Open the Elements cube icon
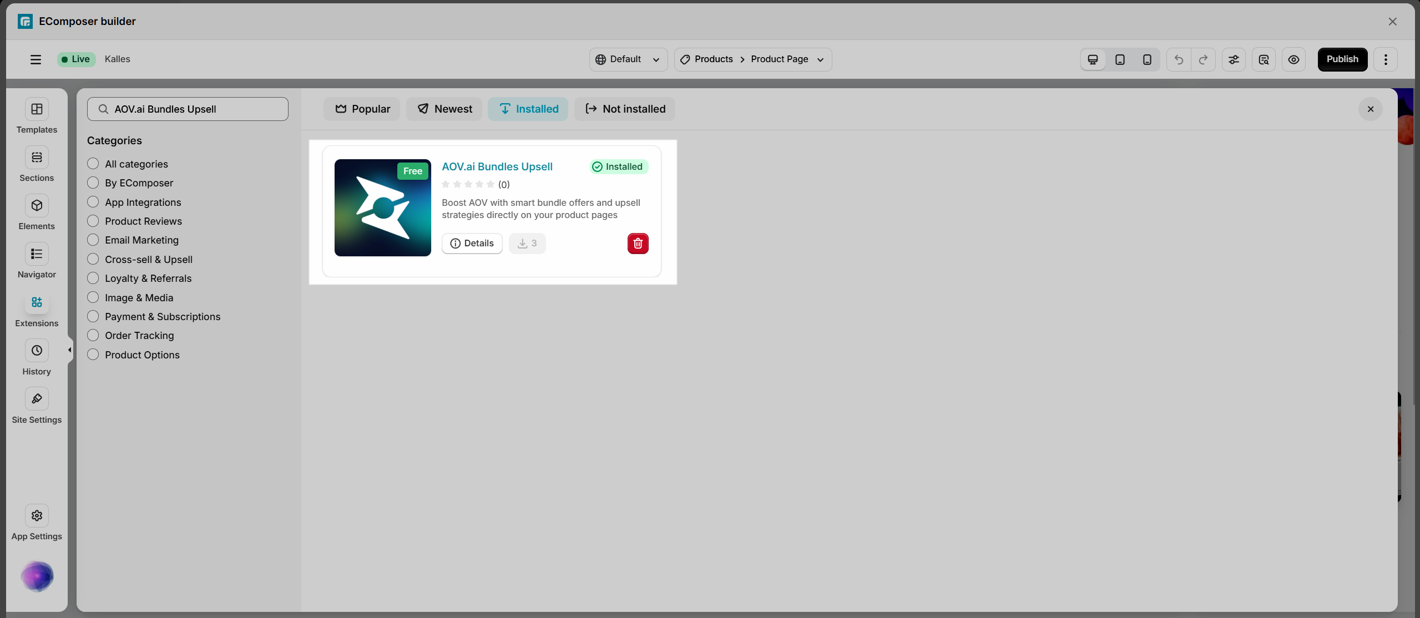The image size is (1420, 618). 37,206
